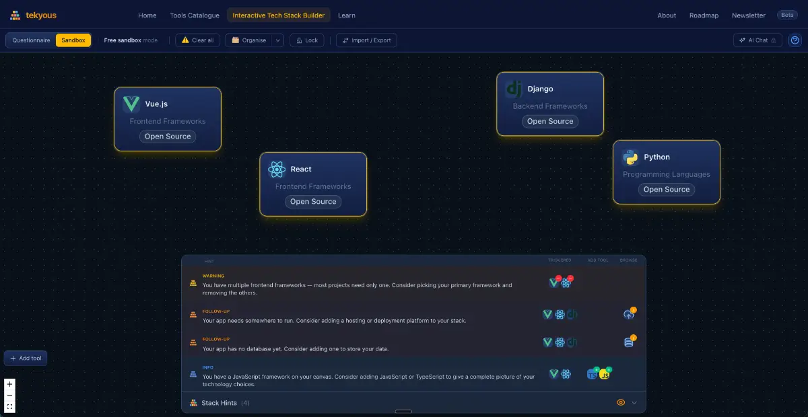This screenshot has width=808, height=417.
Task: Select the Sandbox mode toggle
Action: tap(73, 40)
